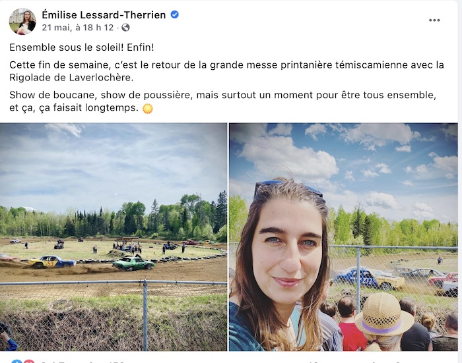Click the blue verified badge

(175, 14)
